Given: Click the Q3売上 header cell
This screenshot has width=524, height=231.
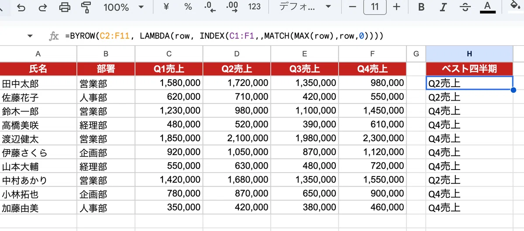Looking at the screenshot, I should pyautogui.click(x=304, y=69).
